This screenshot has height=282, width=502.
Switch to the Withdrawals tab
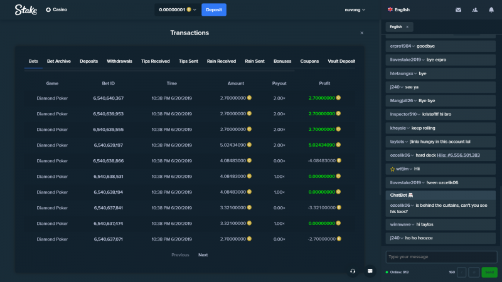pyautogui.click(x=119, y=61)
